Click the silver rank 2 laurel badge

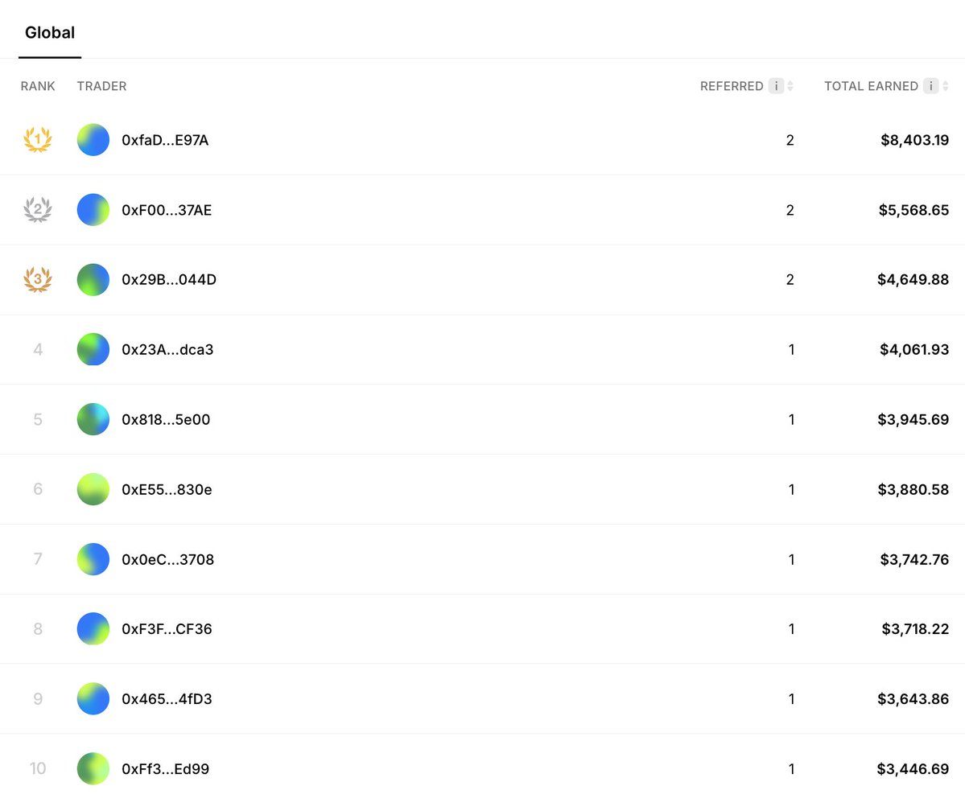tap(38, 210)
